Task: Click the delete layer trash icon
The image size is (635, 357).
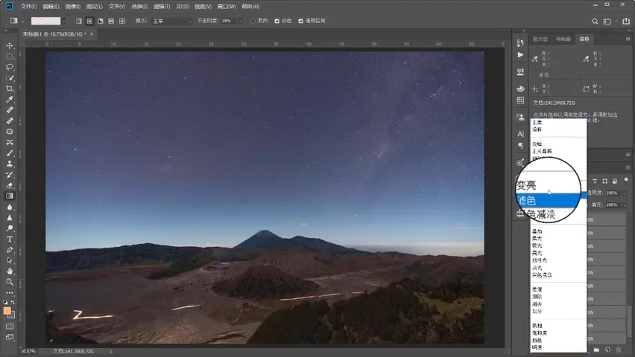Action: pos(619,350)
